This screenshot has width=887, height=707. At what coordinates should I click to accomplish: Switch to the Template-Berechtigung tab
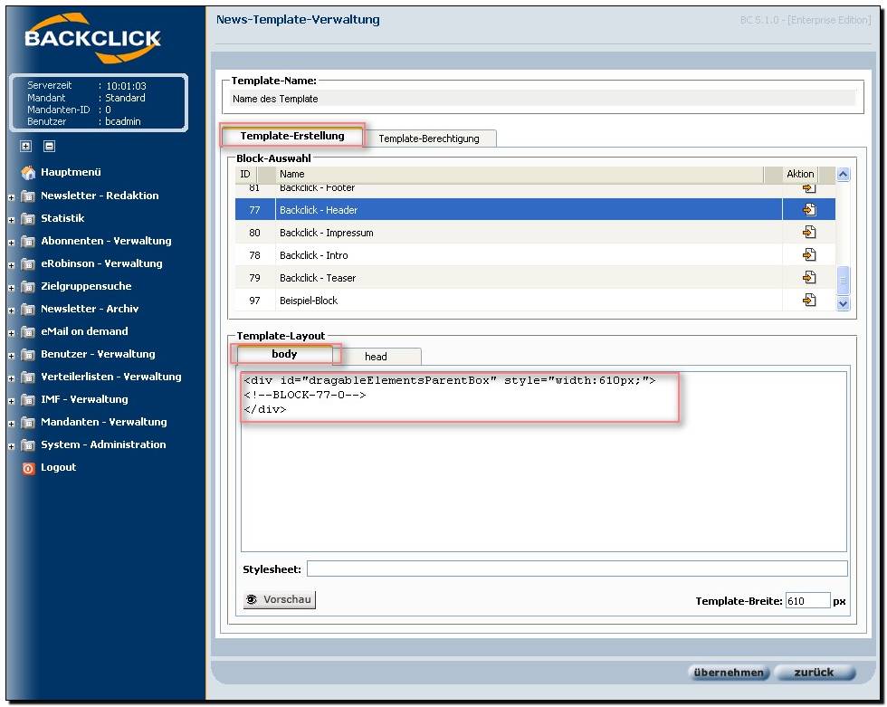(x=435, y=139)
